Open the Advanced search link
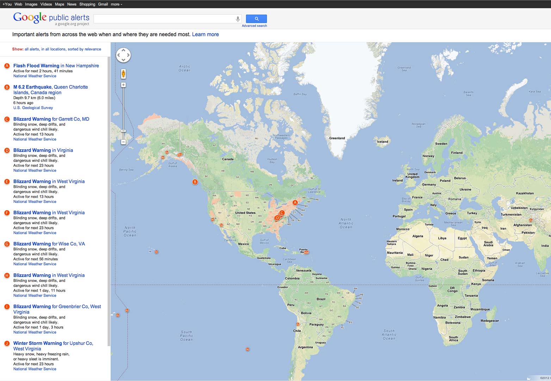 click(254, 26)
